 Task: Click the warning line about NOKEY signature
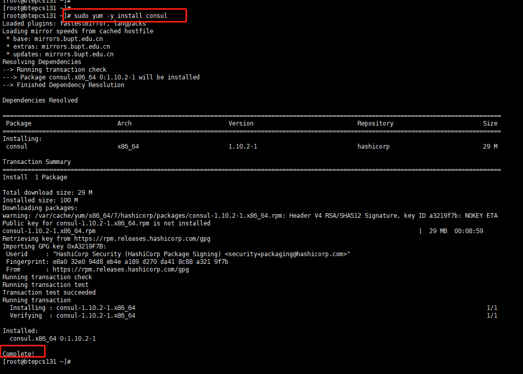point(250,215)
